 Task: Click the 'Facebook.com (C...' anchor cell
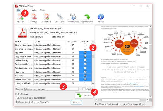coord(24,68)
